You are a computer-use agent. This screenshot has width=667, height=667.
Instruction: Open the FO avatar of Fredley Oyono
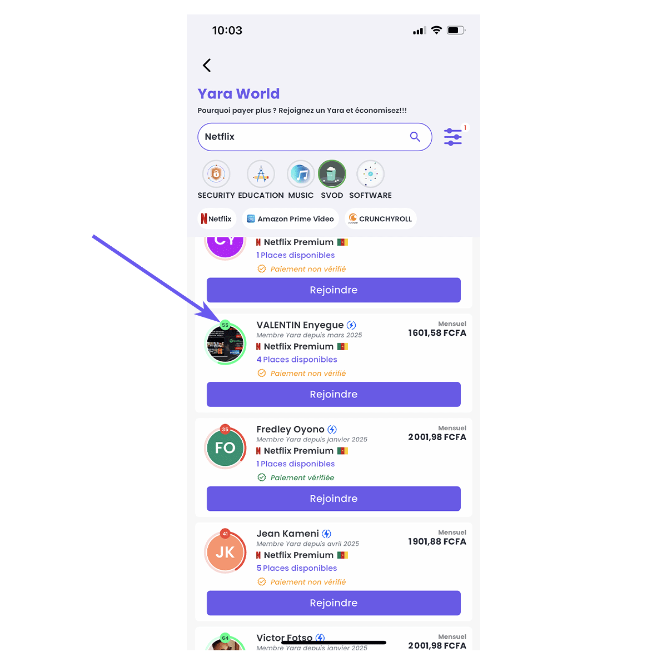click(x=226, y=448)
